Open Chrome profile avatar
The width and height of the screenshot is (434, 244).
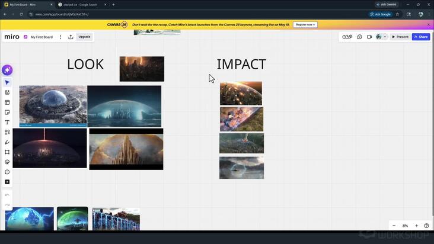pyautogui.click(x=421, y=14)
